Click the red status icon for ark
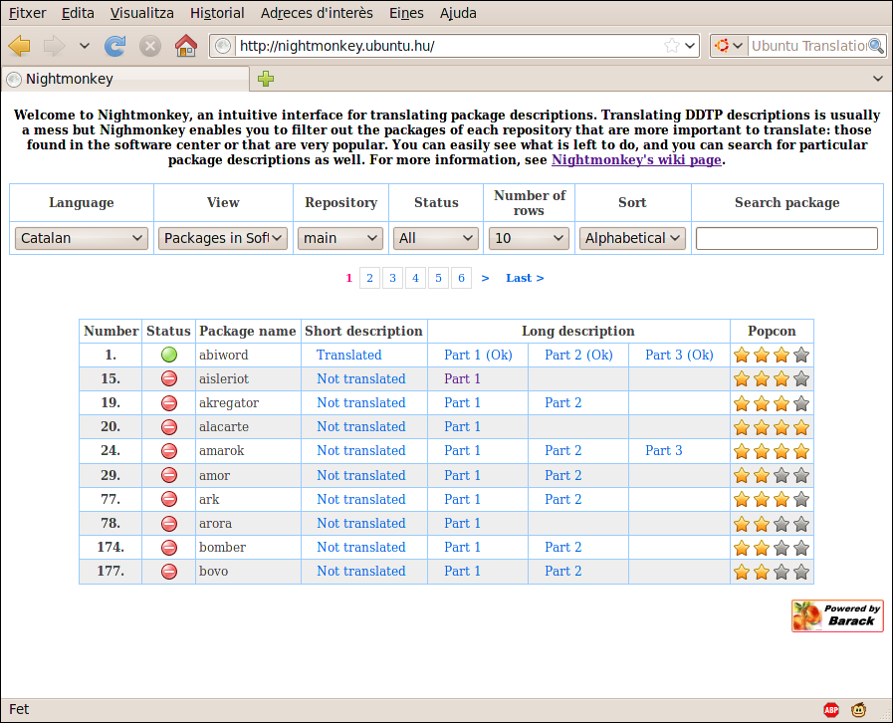Image resolution: width=893 pixels, height=723 pixels. pos(169,499)
